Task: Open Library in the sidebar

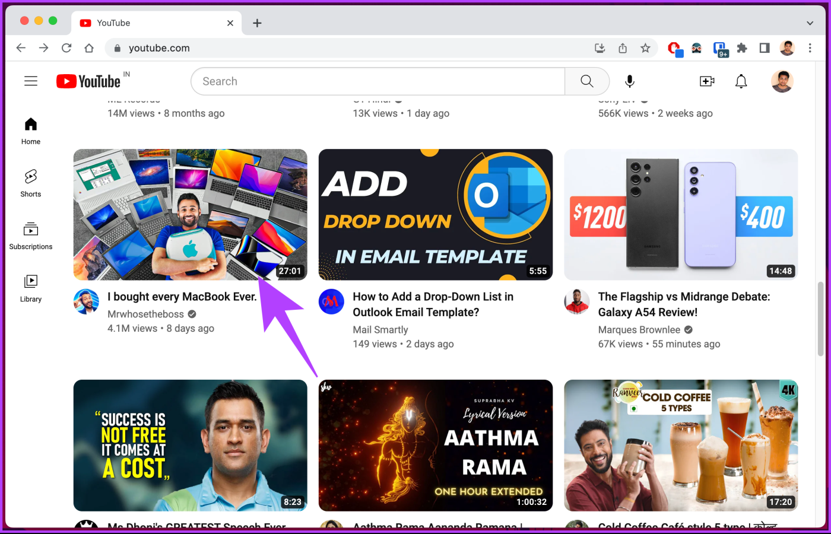Action: coord(31,288)
